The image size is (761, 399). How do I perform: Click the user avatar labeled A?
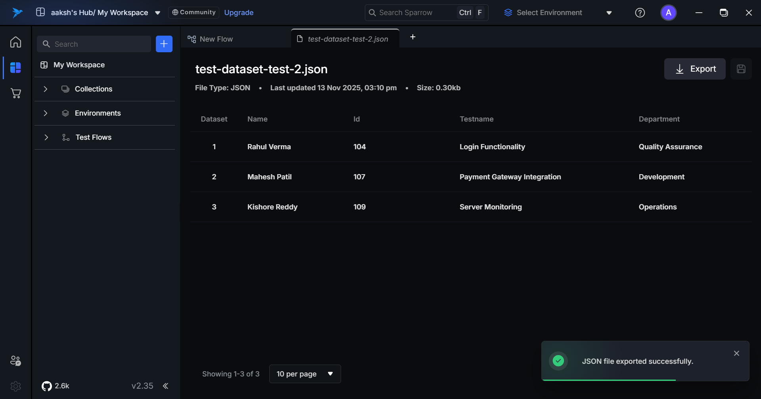click(668, 13)
